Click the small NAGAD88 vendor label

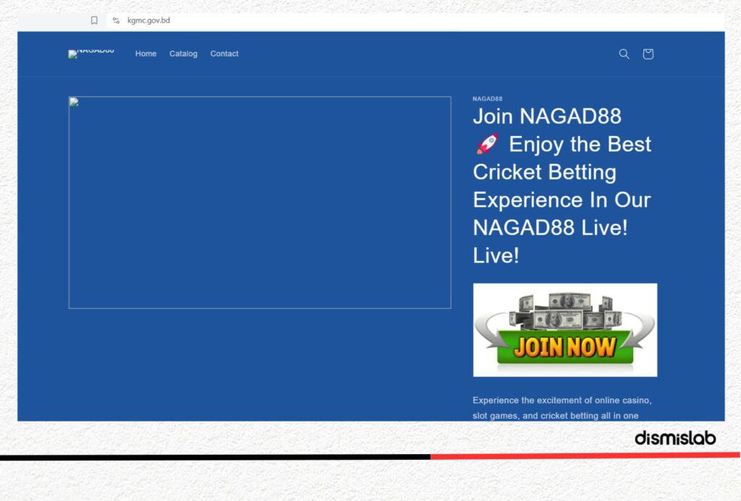coord(487,99)
